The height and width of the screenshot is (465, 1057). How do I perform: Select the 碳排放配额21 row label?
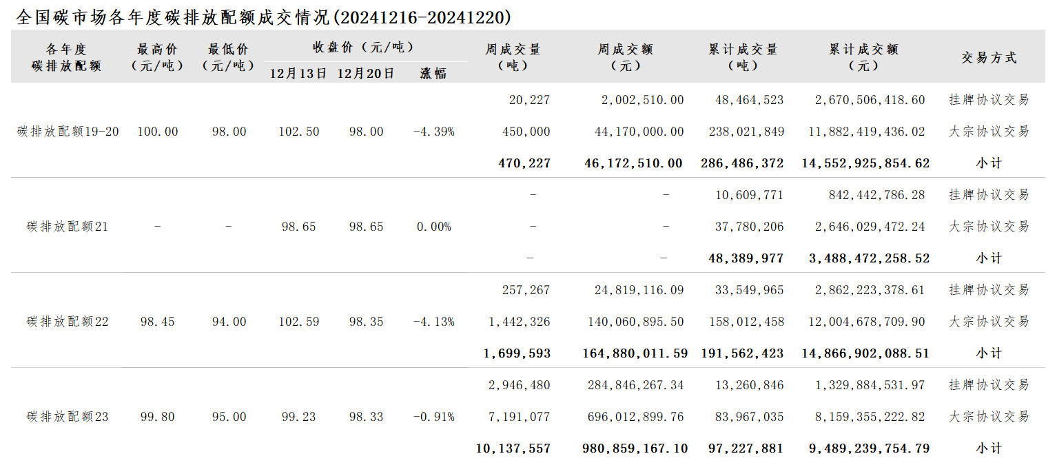[x=68, y=227]
